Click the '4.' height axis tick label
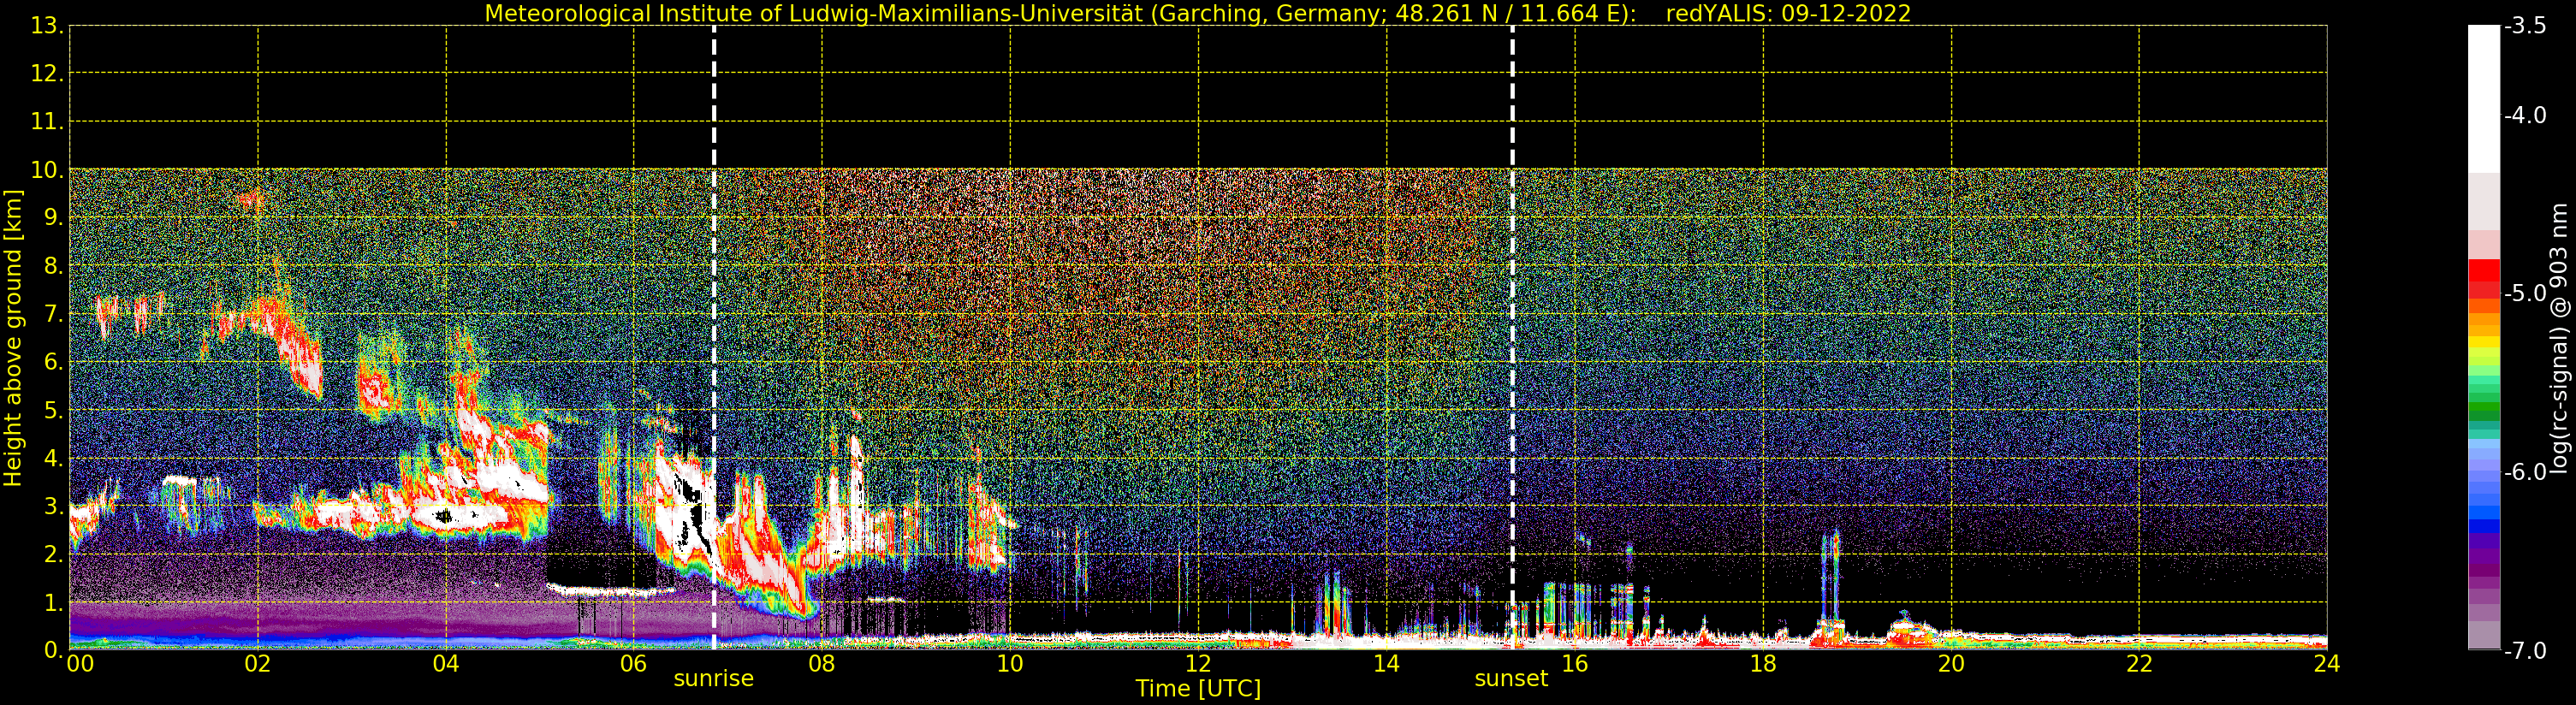This screenshot has width=2576, height=705. [x=54, y=458]
